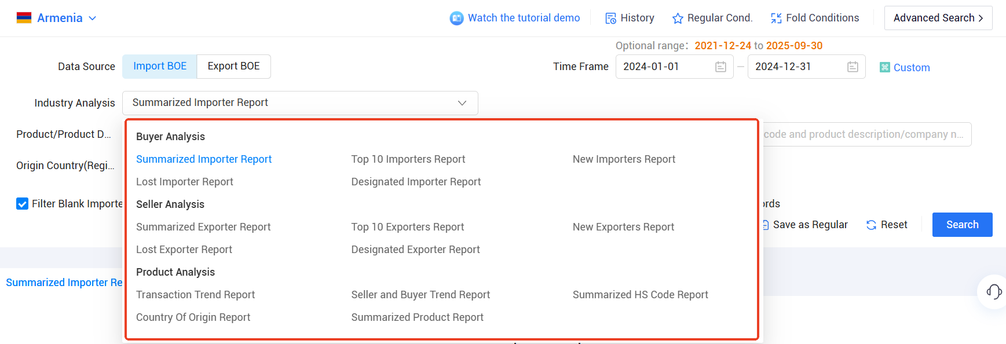
Task: Pick Summarized Product Report
Action: tap(417, 317)
